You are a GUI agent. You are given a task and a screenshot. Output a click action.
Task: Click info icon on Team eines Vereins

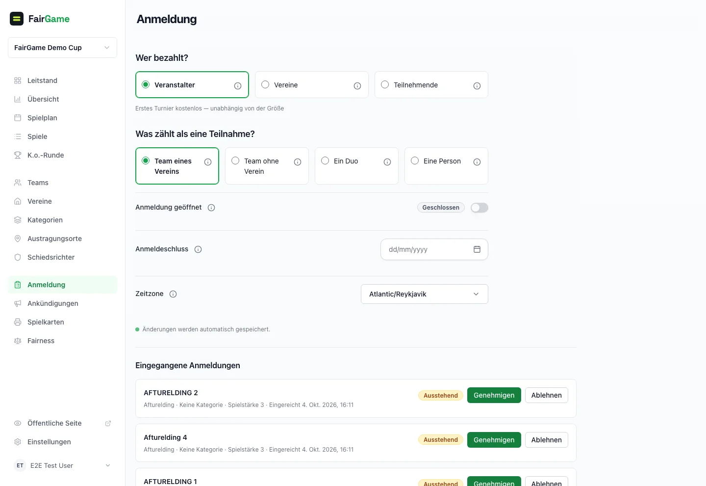tap(208, 162)
